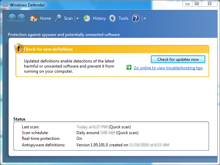
Task: Click the Help question mark icon
Action: pyautogui.click(x=136, y=18)
